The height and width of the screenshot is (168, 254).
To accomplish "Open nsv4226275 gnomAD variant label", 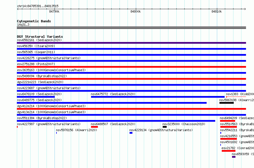I will (49, 58).
